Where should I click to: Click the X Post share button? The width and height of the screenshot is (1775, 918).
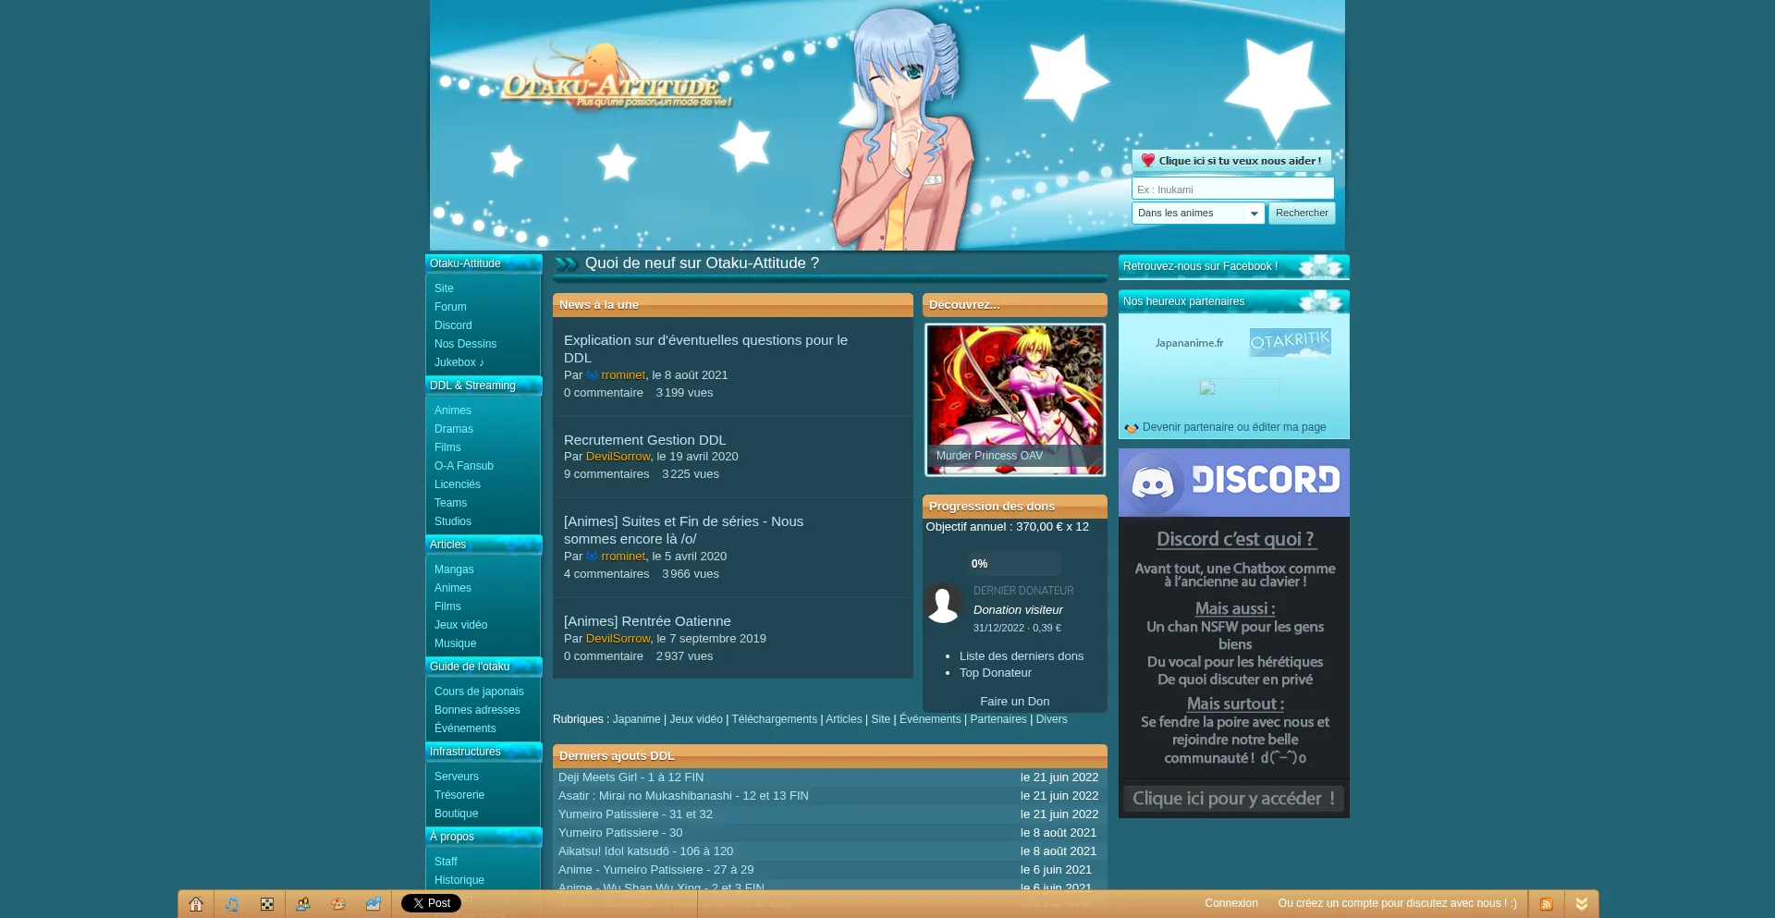point(431,903)
